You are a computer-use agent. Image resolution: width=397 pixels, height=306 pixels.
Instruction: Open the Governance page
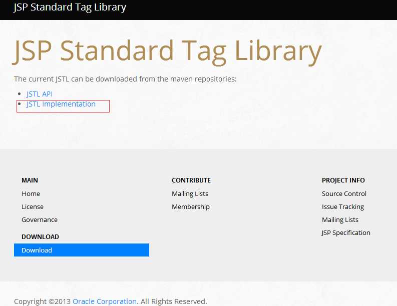40,220
